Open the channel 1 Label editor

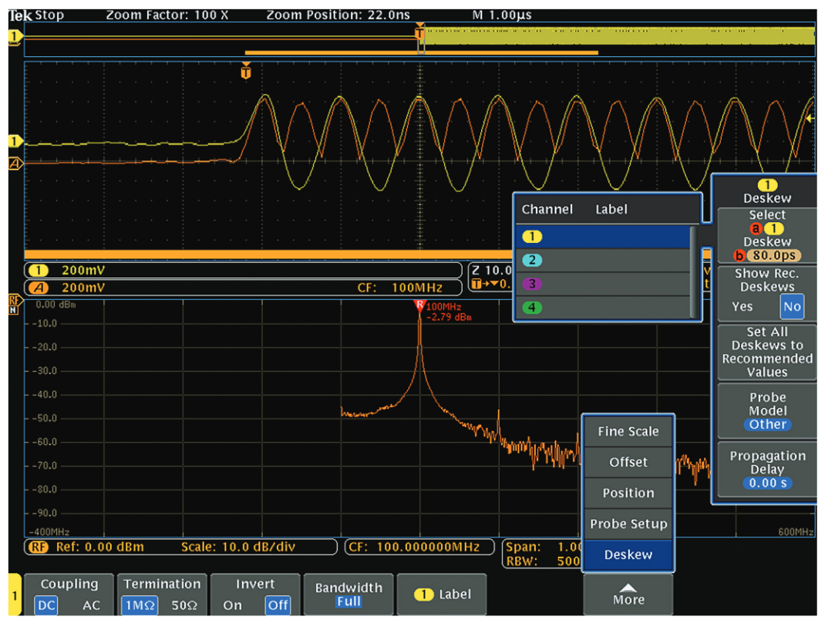tap(442, 594)
